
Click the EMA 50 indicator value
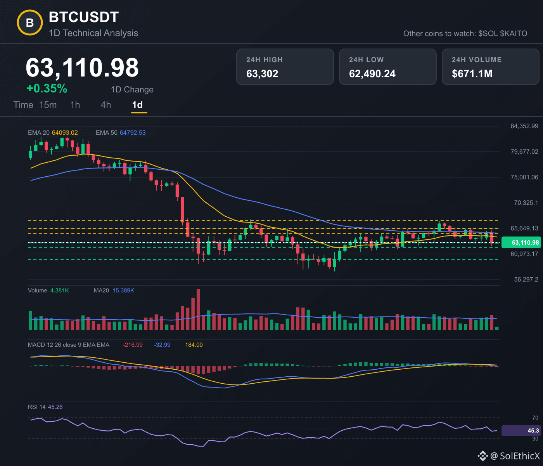pyautogui.click(x=133, y=133)
